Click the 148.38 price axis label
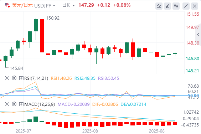The image size is (201, 134). click(192, 43)
